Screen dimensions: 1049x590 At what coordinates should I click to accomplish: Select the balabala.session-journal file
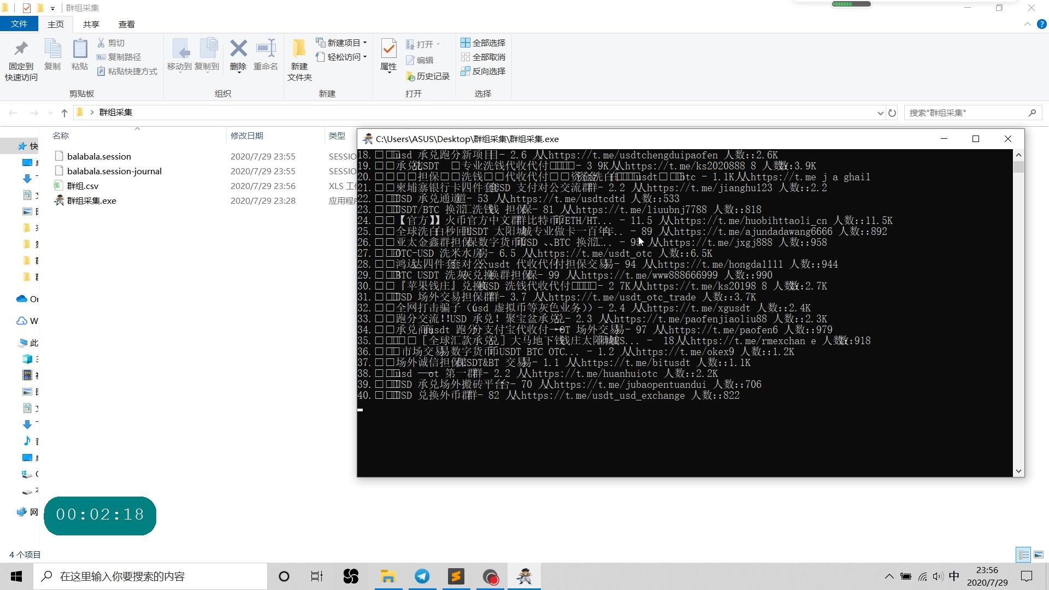click(x=114, y=171)
